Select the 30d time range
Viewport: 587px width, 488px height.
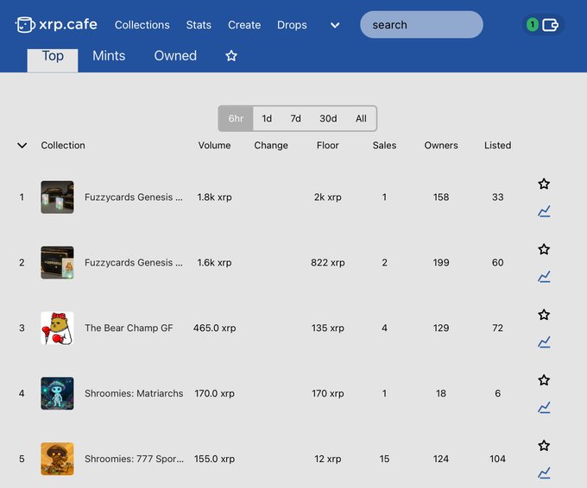pos(328,118)
